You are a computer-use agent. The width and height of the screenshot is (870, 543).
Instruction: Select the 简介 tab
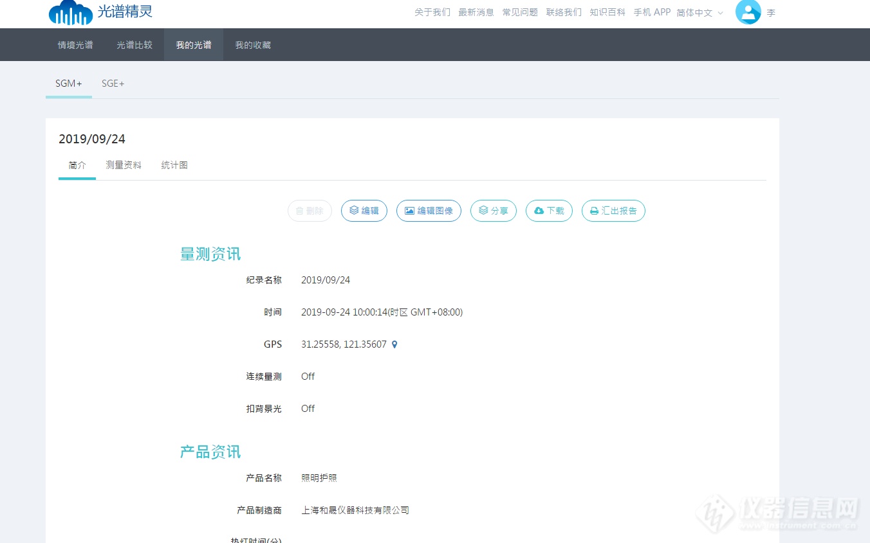click(77, 165)
